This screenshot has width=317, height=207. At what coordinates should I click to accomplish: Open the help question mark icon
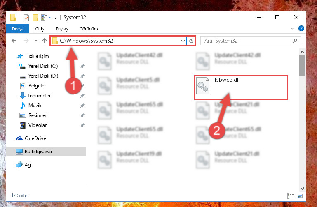click(301, 29)
